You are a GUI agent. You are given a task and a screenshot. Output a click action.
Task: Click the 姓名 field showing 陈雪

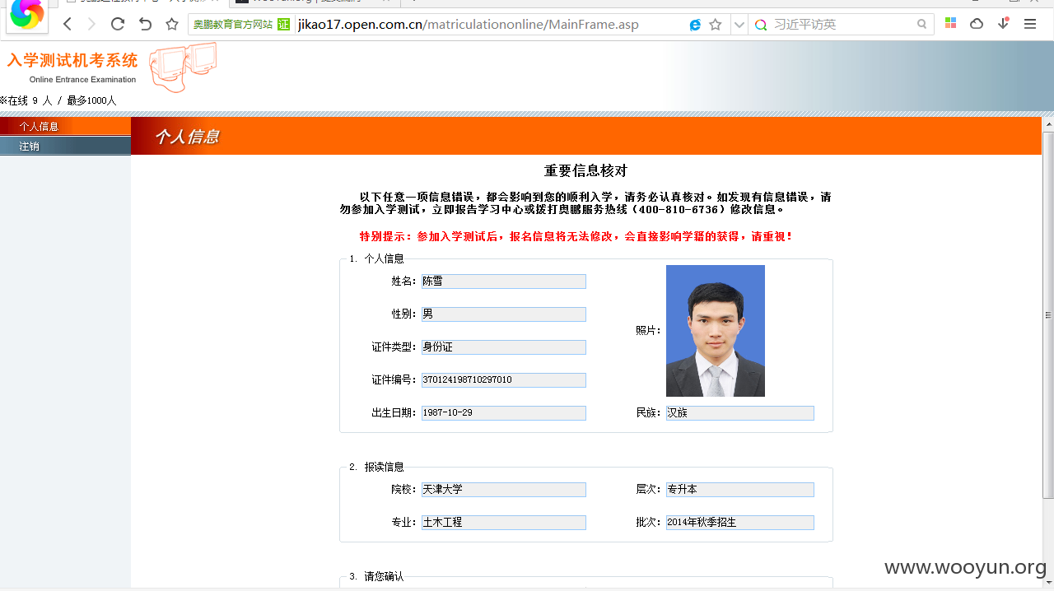(504, 282)
